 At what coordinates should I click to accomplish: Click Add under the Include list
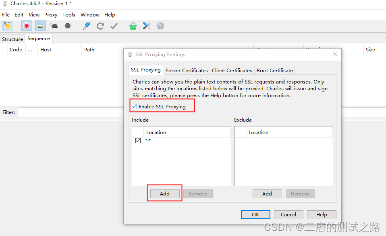(165, 193)
